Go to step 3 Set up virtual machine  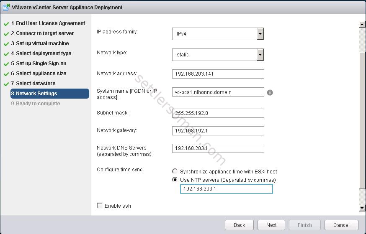point(40,43)
